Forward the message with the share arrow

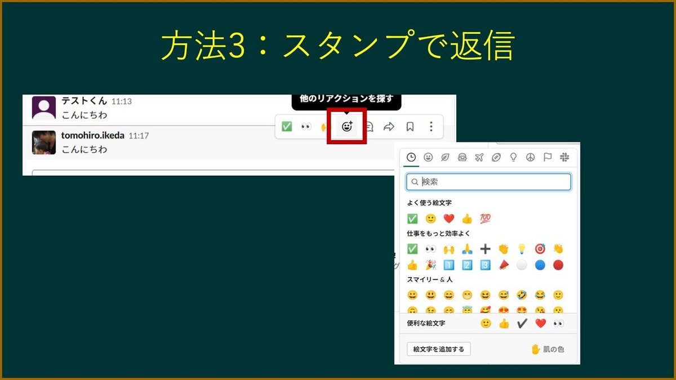pos(389,127)
